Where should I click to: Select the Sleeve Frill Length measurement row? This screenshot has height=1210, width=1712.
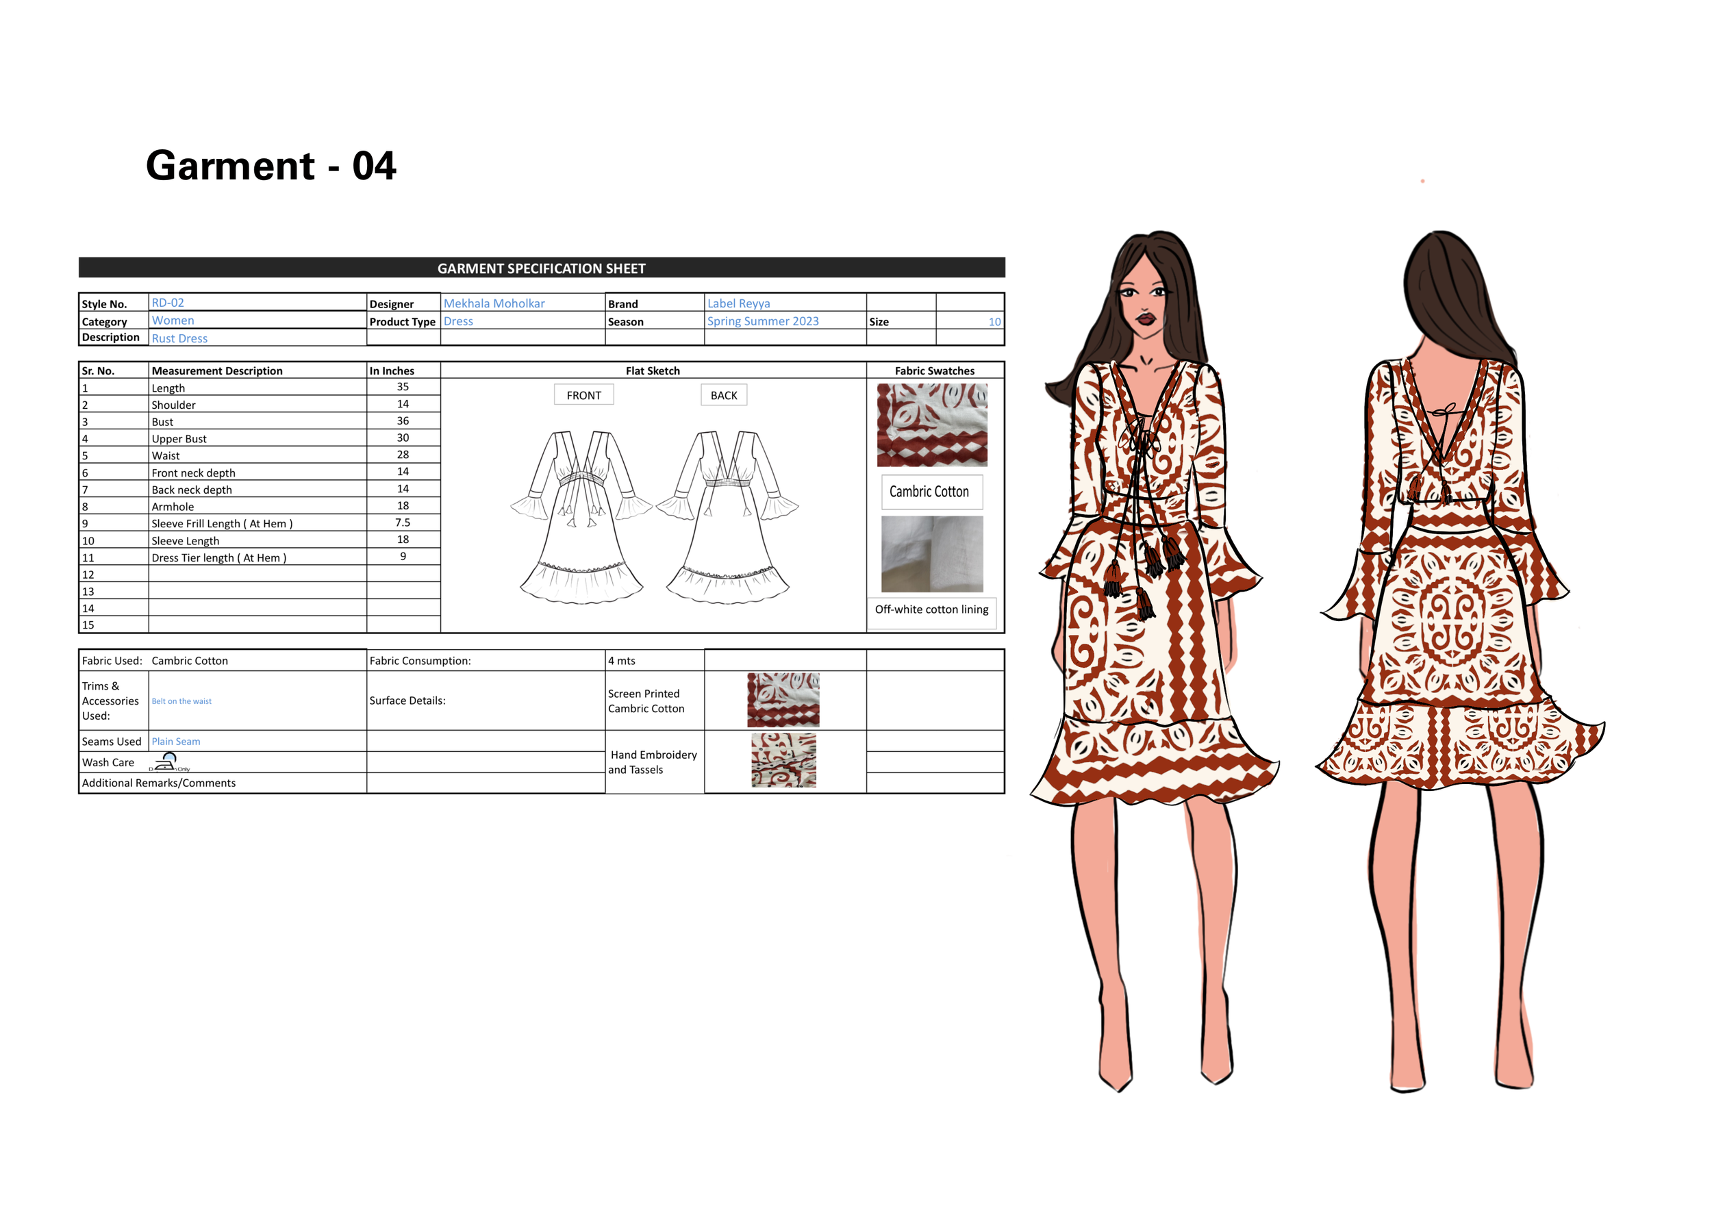(x=222, y=523)
